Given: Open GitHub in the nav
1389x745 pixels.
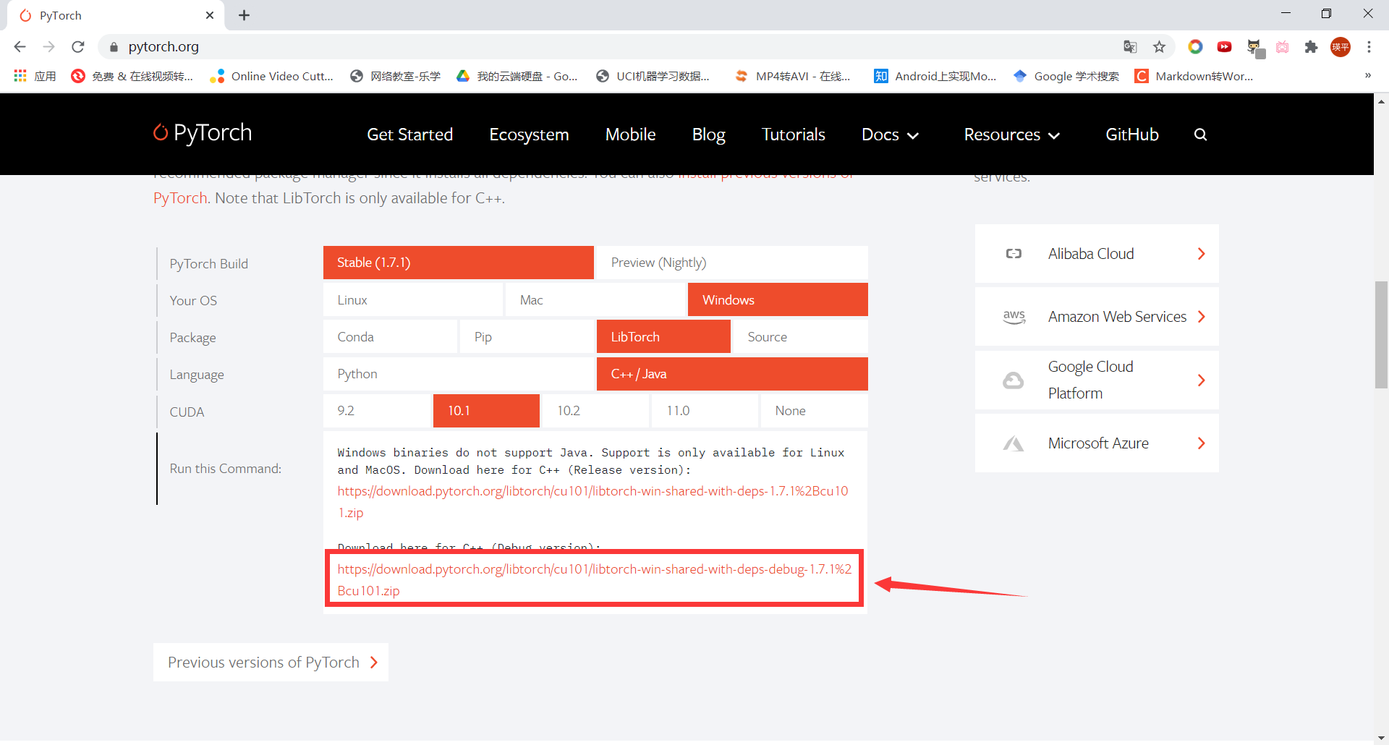Looking at the screenshot, I should coord(1131,135).
